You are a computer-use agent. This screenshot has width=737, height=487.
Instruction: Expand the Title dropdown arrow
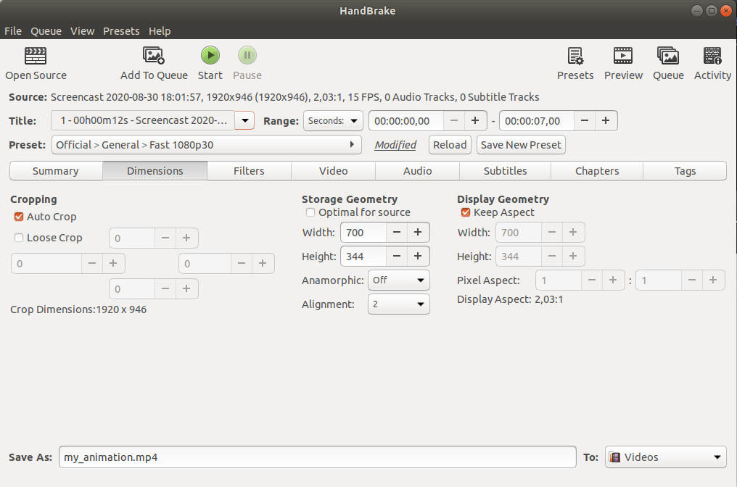coord(245,121)
